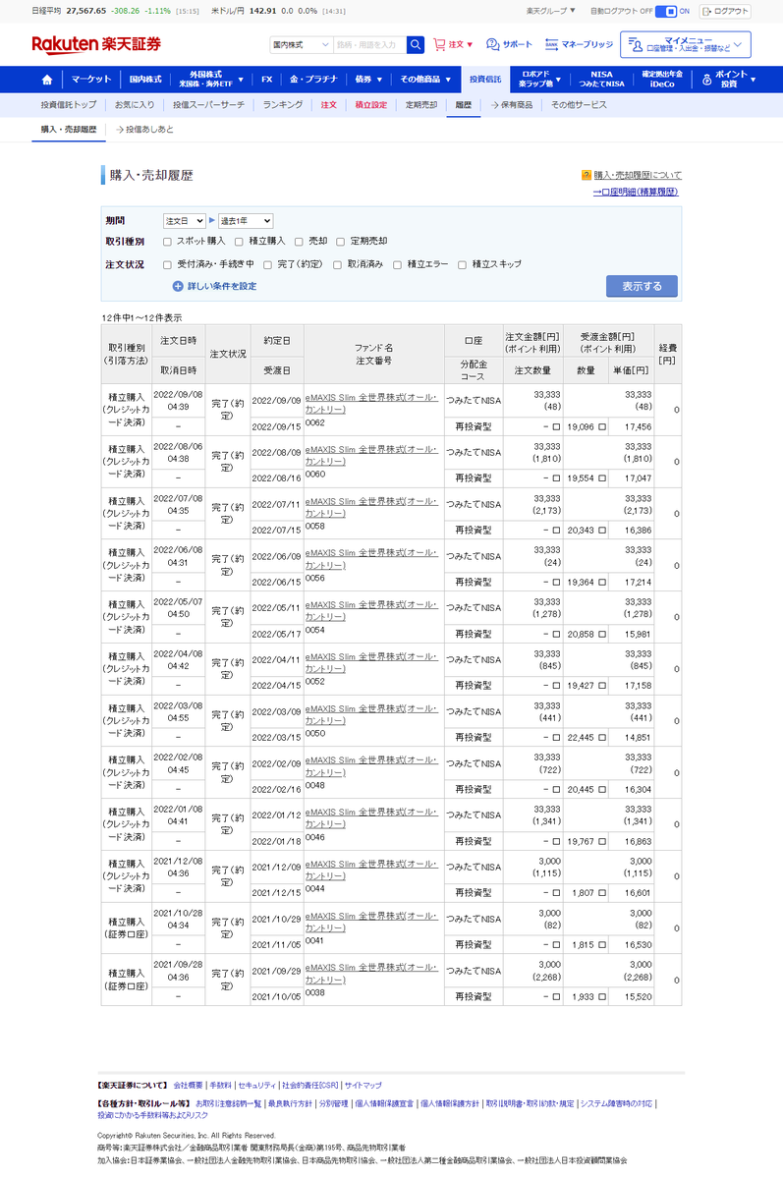Open fund link for order 0062
The height and width of the screenshot is (1179, 783).
(371, 402)
